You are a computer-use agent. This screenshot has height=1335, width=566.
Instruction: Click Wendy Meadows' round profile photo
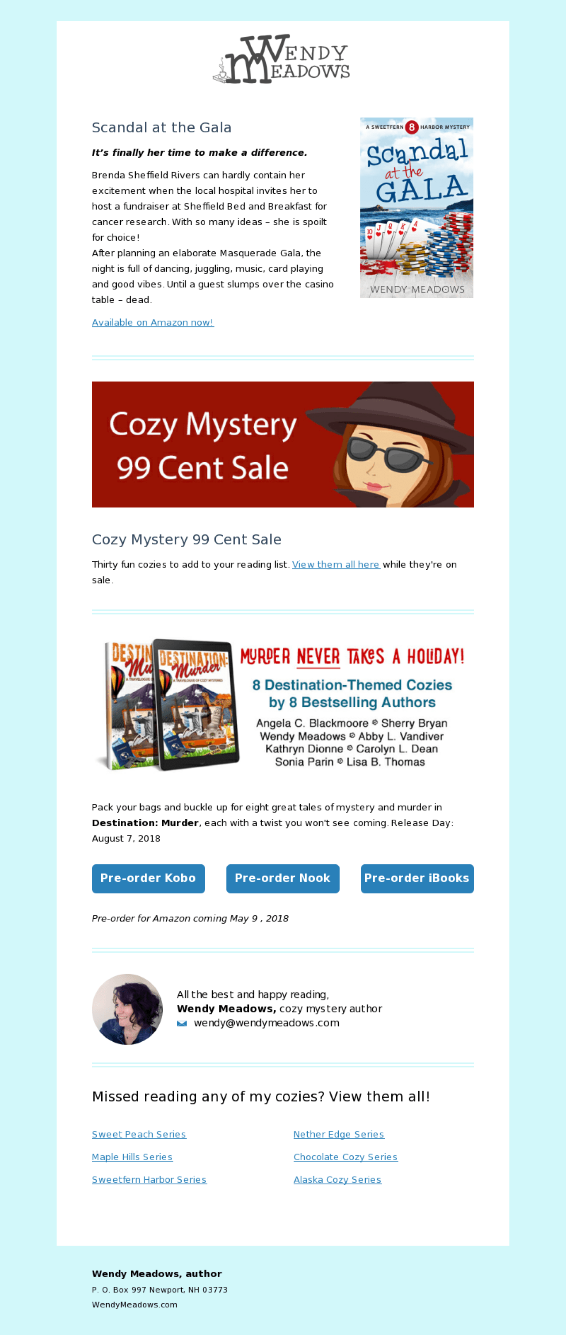click(127, 1009)
